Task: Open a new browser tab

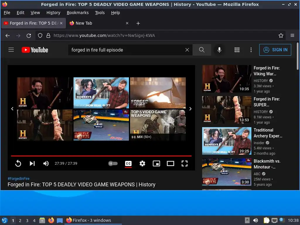Action: (138, 23)
